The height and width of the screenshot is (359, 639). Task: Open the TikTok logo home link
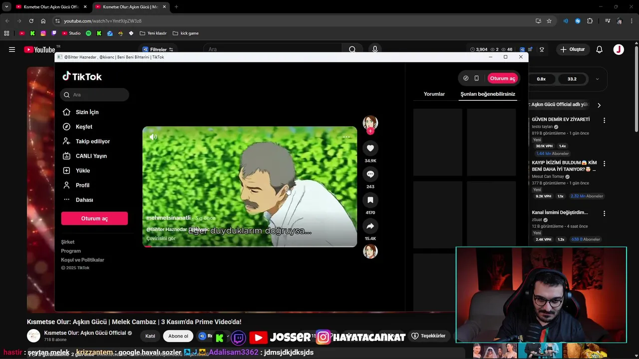tap(82, 76)
